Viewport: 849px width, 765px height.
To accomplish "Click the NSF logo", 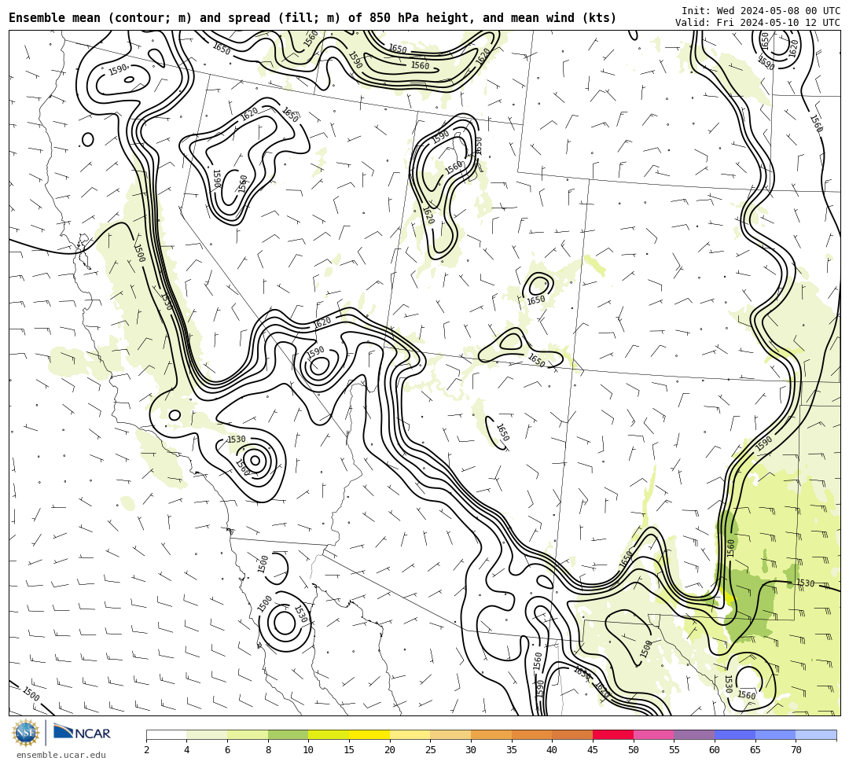I will pyautogui.click(x=26, y=733).
